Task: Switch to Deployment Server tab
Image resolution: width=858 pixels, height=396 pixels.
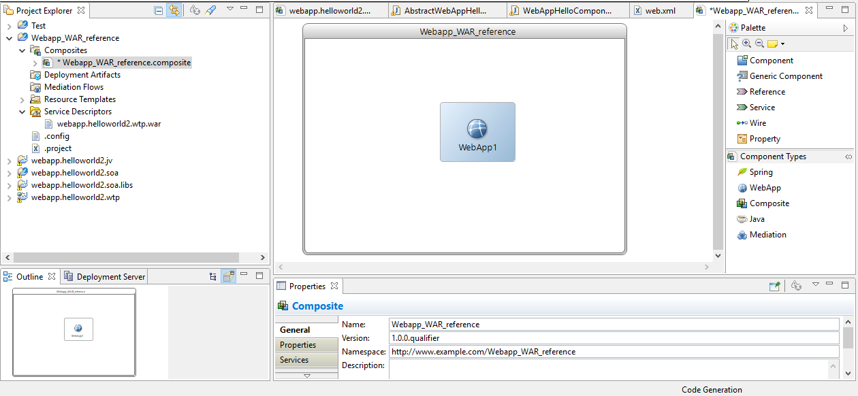Action: 104,277
